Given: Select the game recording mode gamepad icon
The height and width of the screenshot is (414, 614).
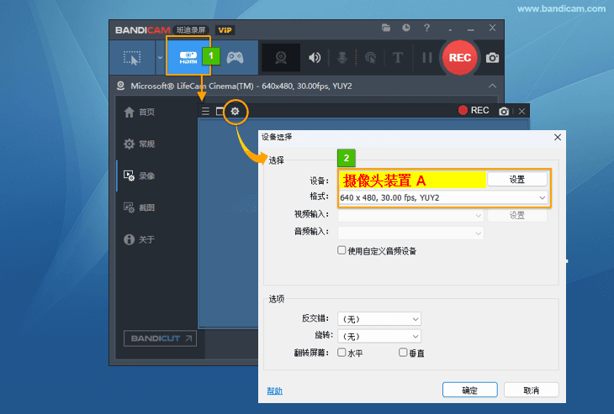Looking at the screenshot, I should pos(235,57).
